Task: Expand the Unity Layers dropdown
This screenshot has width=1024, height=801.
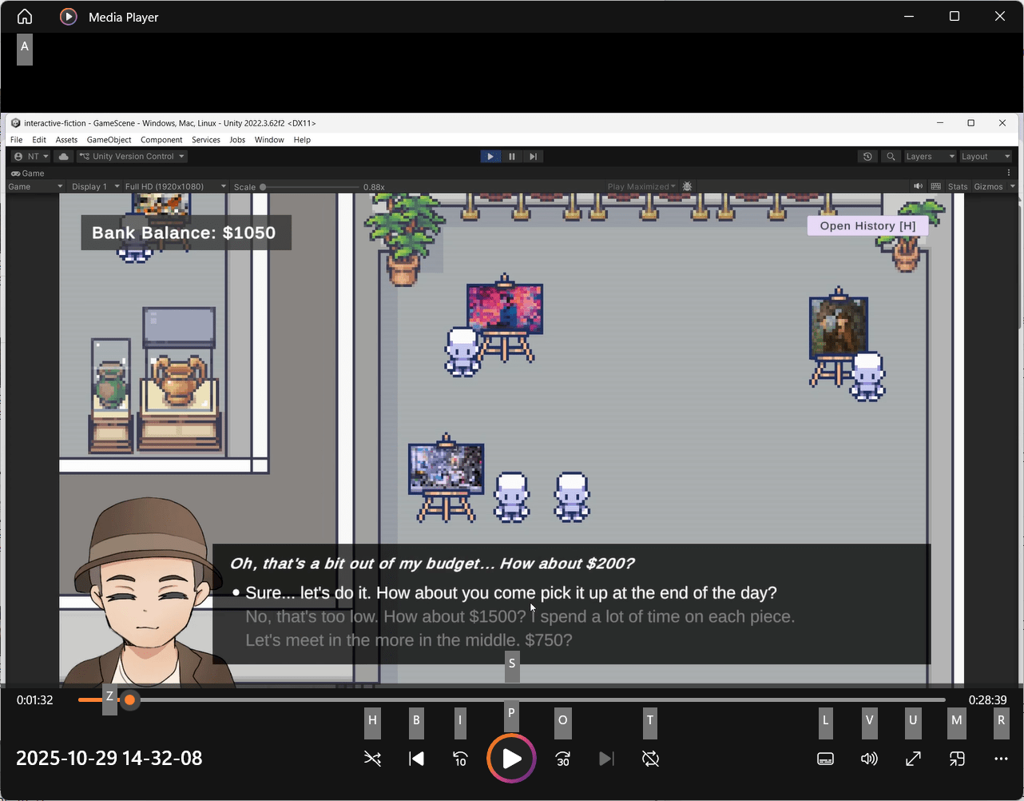Action: point(929,157)
